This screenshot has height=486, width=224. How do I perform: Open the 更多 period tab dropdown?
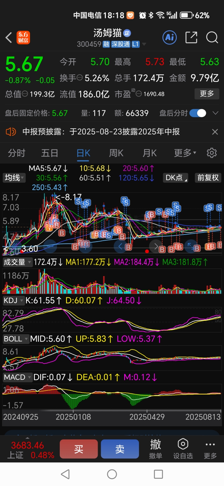point(185,153)
